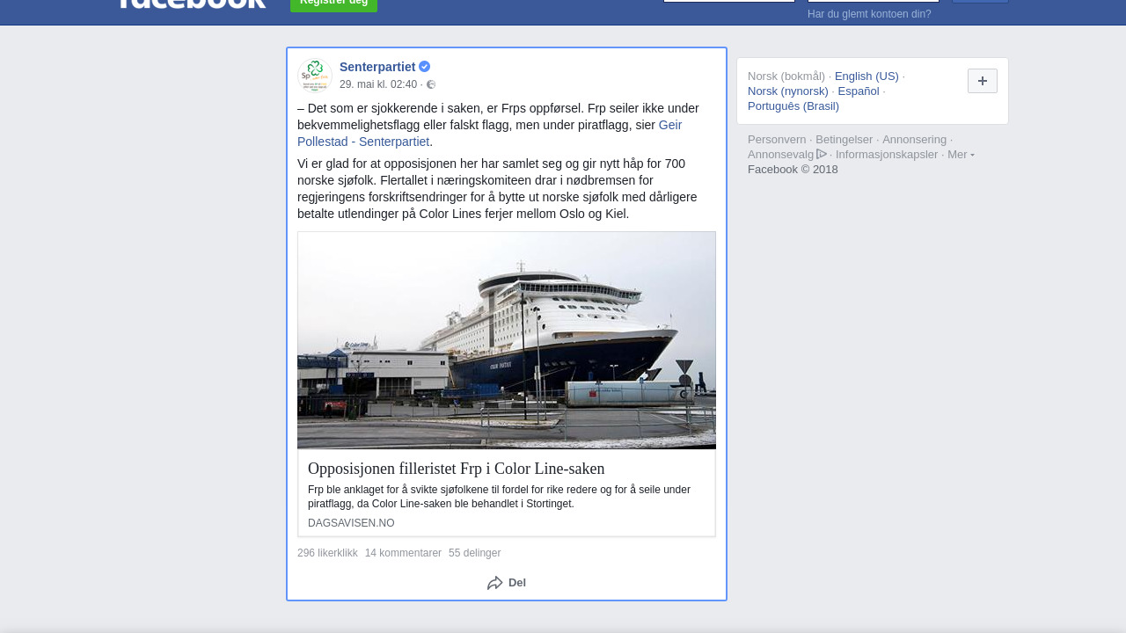The width and height of the screenshot is (1126, 633).
Task: Click the Registrer deg button
Action: [333, 4]
